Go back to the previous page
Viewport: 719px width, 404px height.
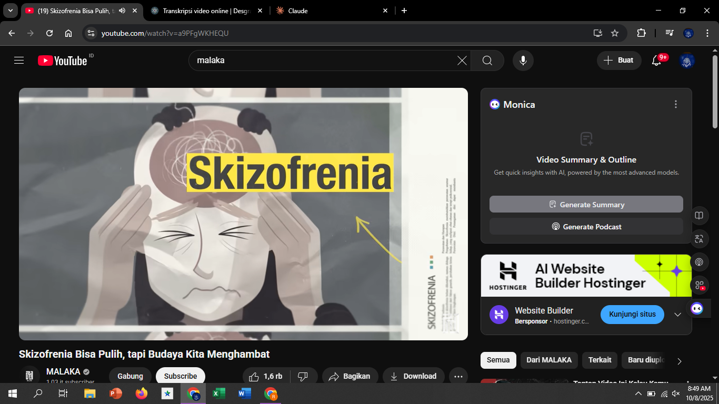pyautogui.click(x=12, y=33)
